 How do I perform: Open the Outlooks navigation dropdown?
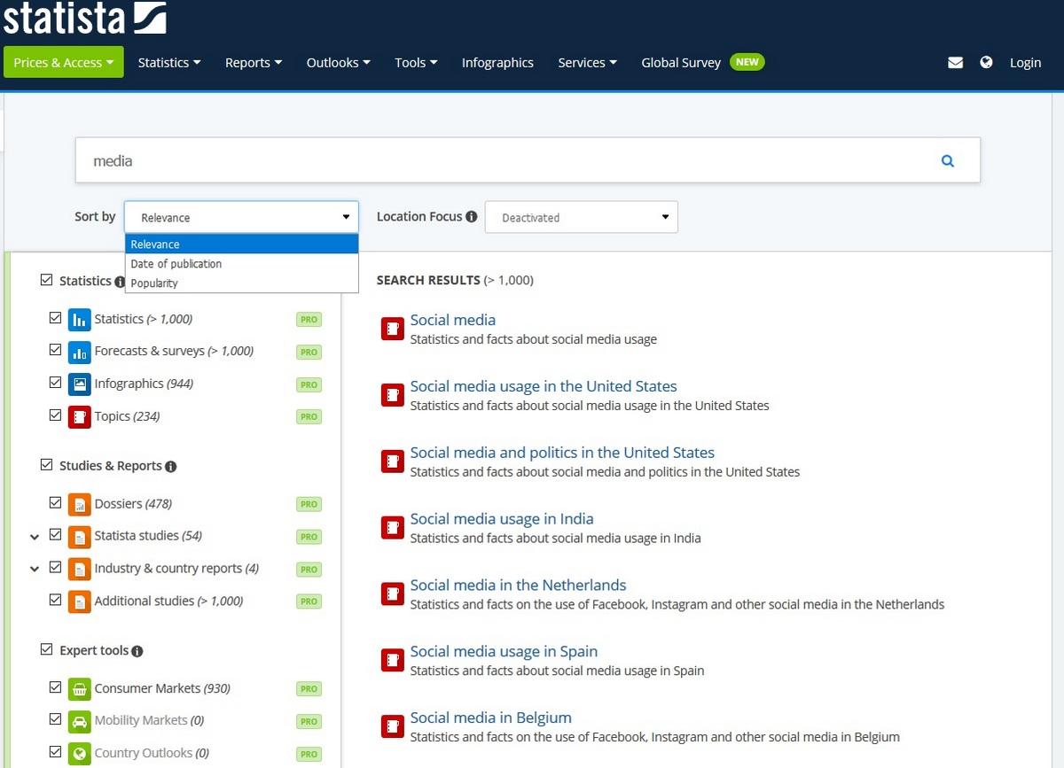pyautogui.click(x=339, y=62)
